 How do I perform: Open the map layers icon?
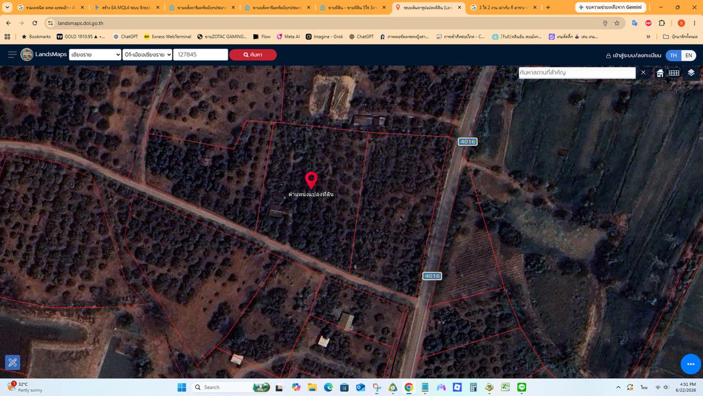[691, 72]
